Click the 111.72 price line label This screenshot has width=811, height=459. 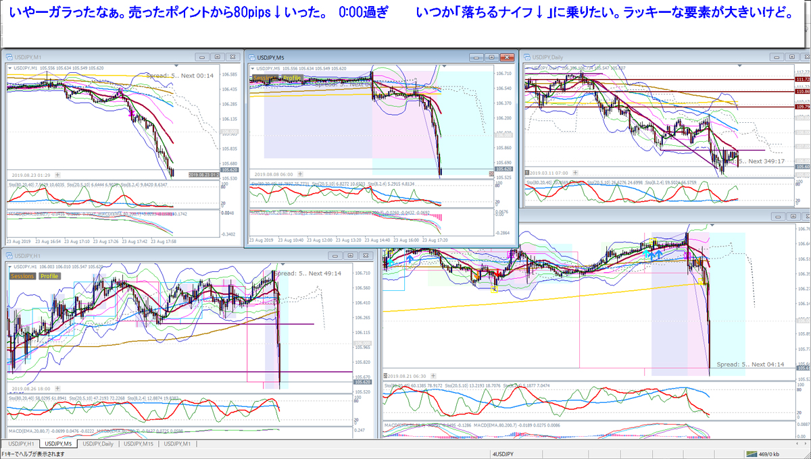[801, 79]
